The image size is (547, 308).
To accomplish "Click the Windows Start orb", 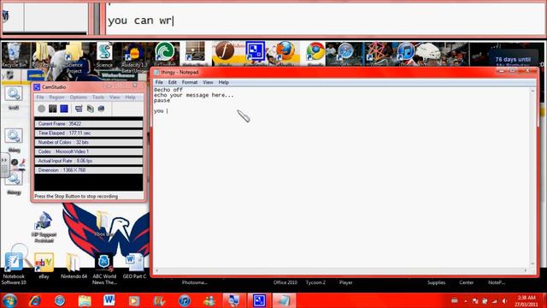I will [9, 300].
